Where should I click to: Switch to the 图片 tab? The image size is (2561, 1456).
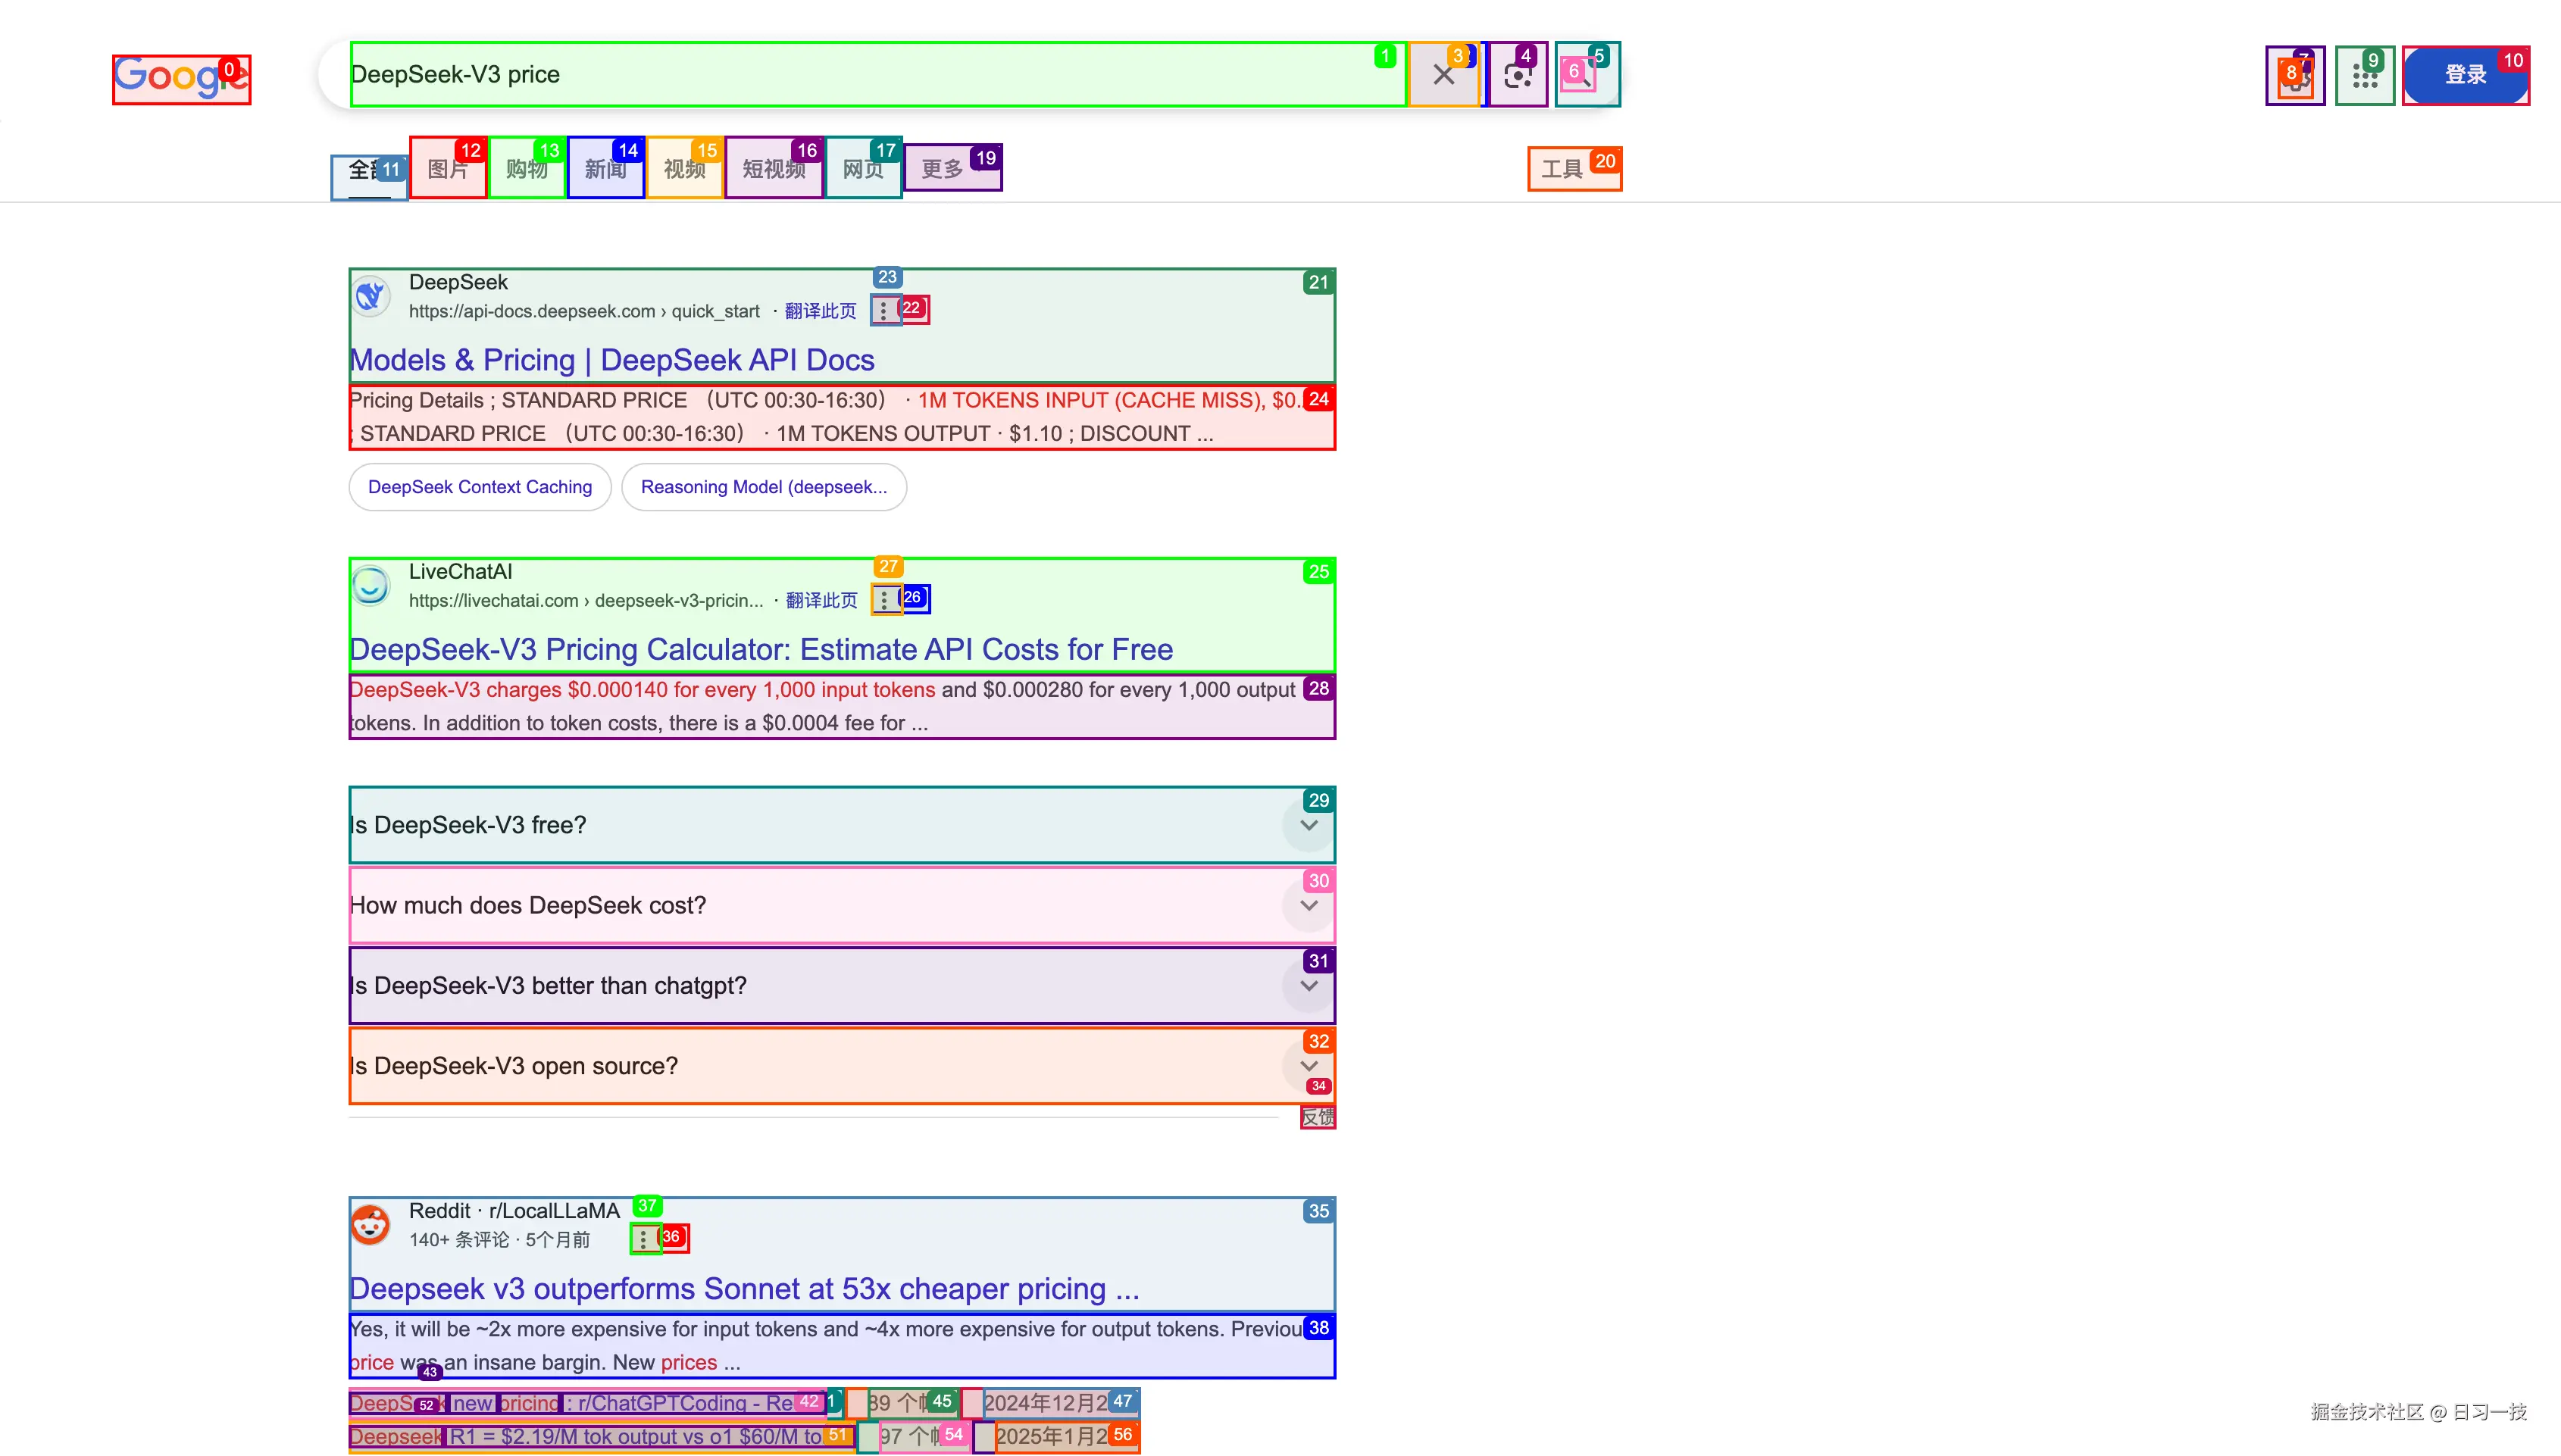447,168
